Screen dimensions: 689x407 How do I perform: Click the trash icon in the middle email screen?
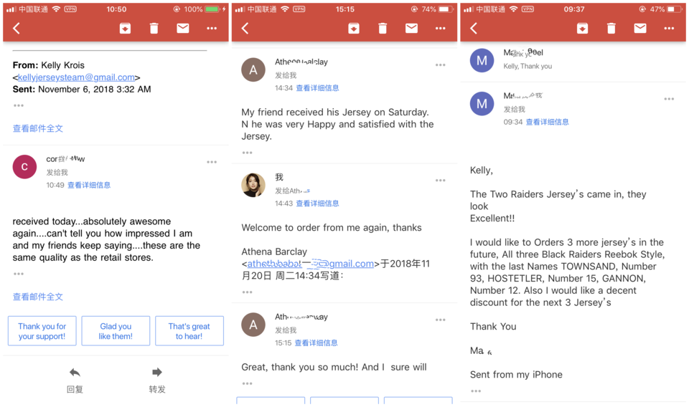[383, 29]
